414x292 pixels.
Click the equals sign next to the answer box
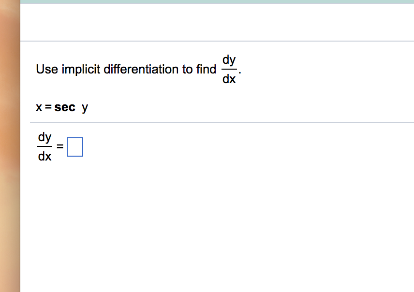click(x=59, y=146)
